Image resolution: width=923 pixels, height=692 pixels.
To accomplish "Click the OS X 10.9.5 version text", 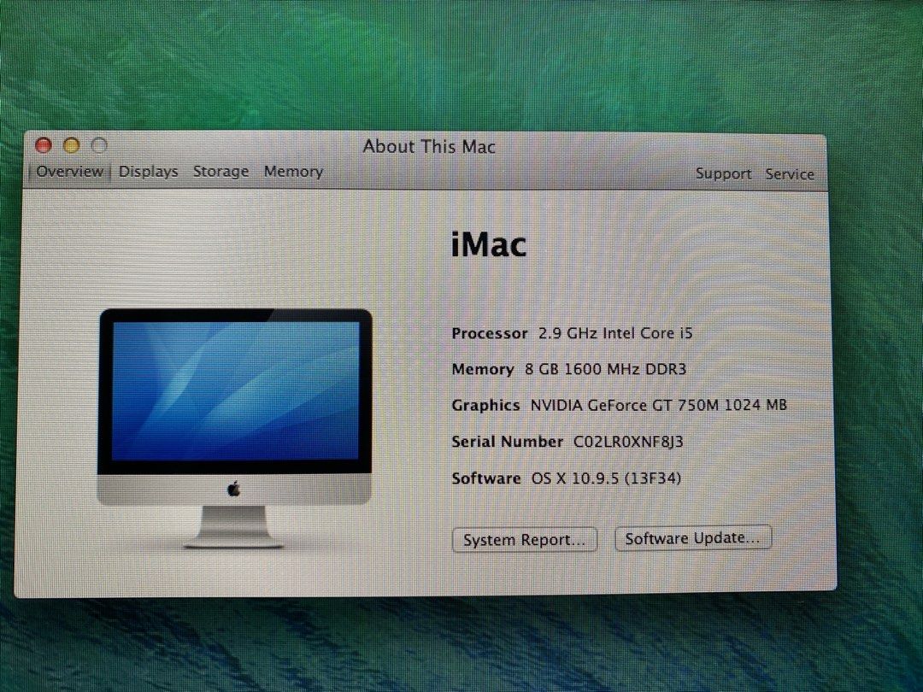I will tap(604, 478).
